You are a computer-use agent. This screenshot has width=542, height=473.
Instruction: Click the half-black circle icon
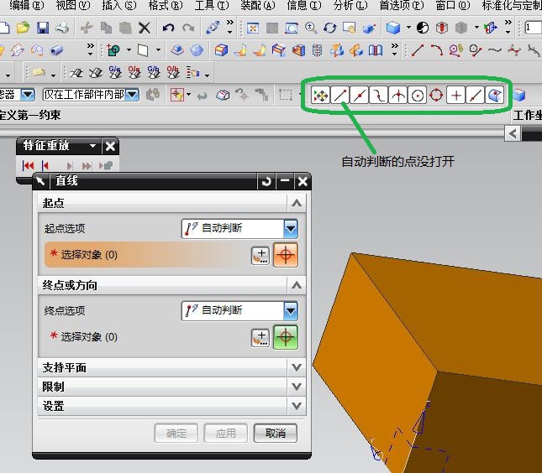(423, 28)
